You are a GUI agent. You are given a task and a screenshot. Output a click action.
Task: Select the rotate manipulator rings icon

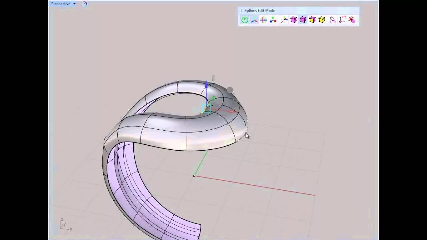264,20
